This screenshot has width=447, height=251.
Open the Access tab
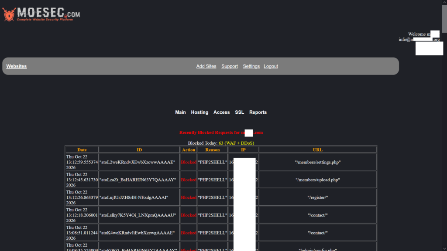[x=221, y=112]
